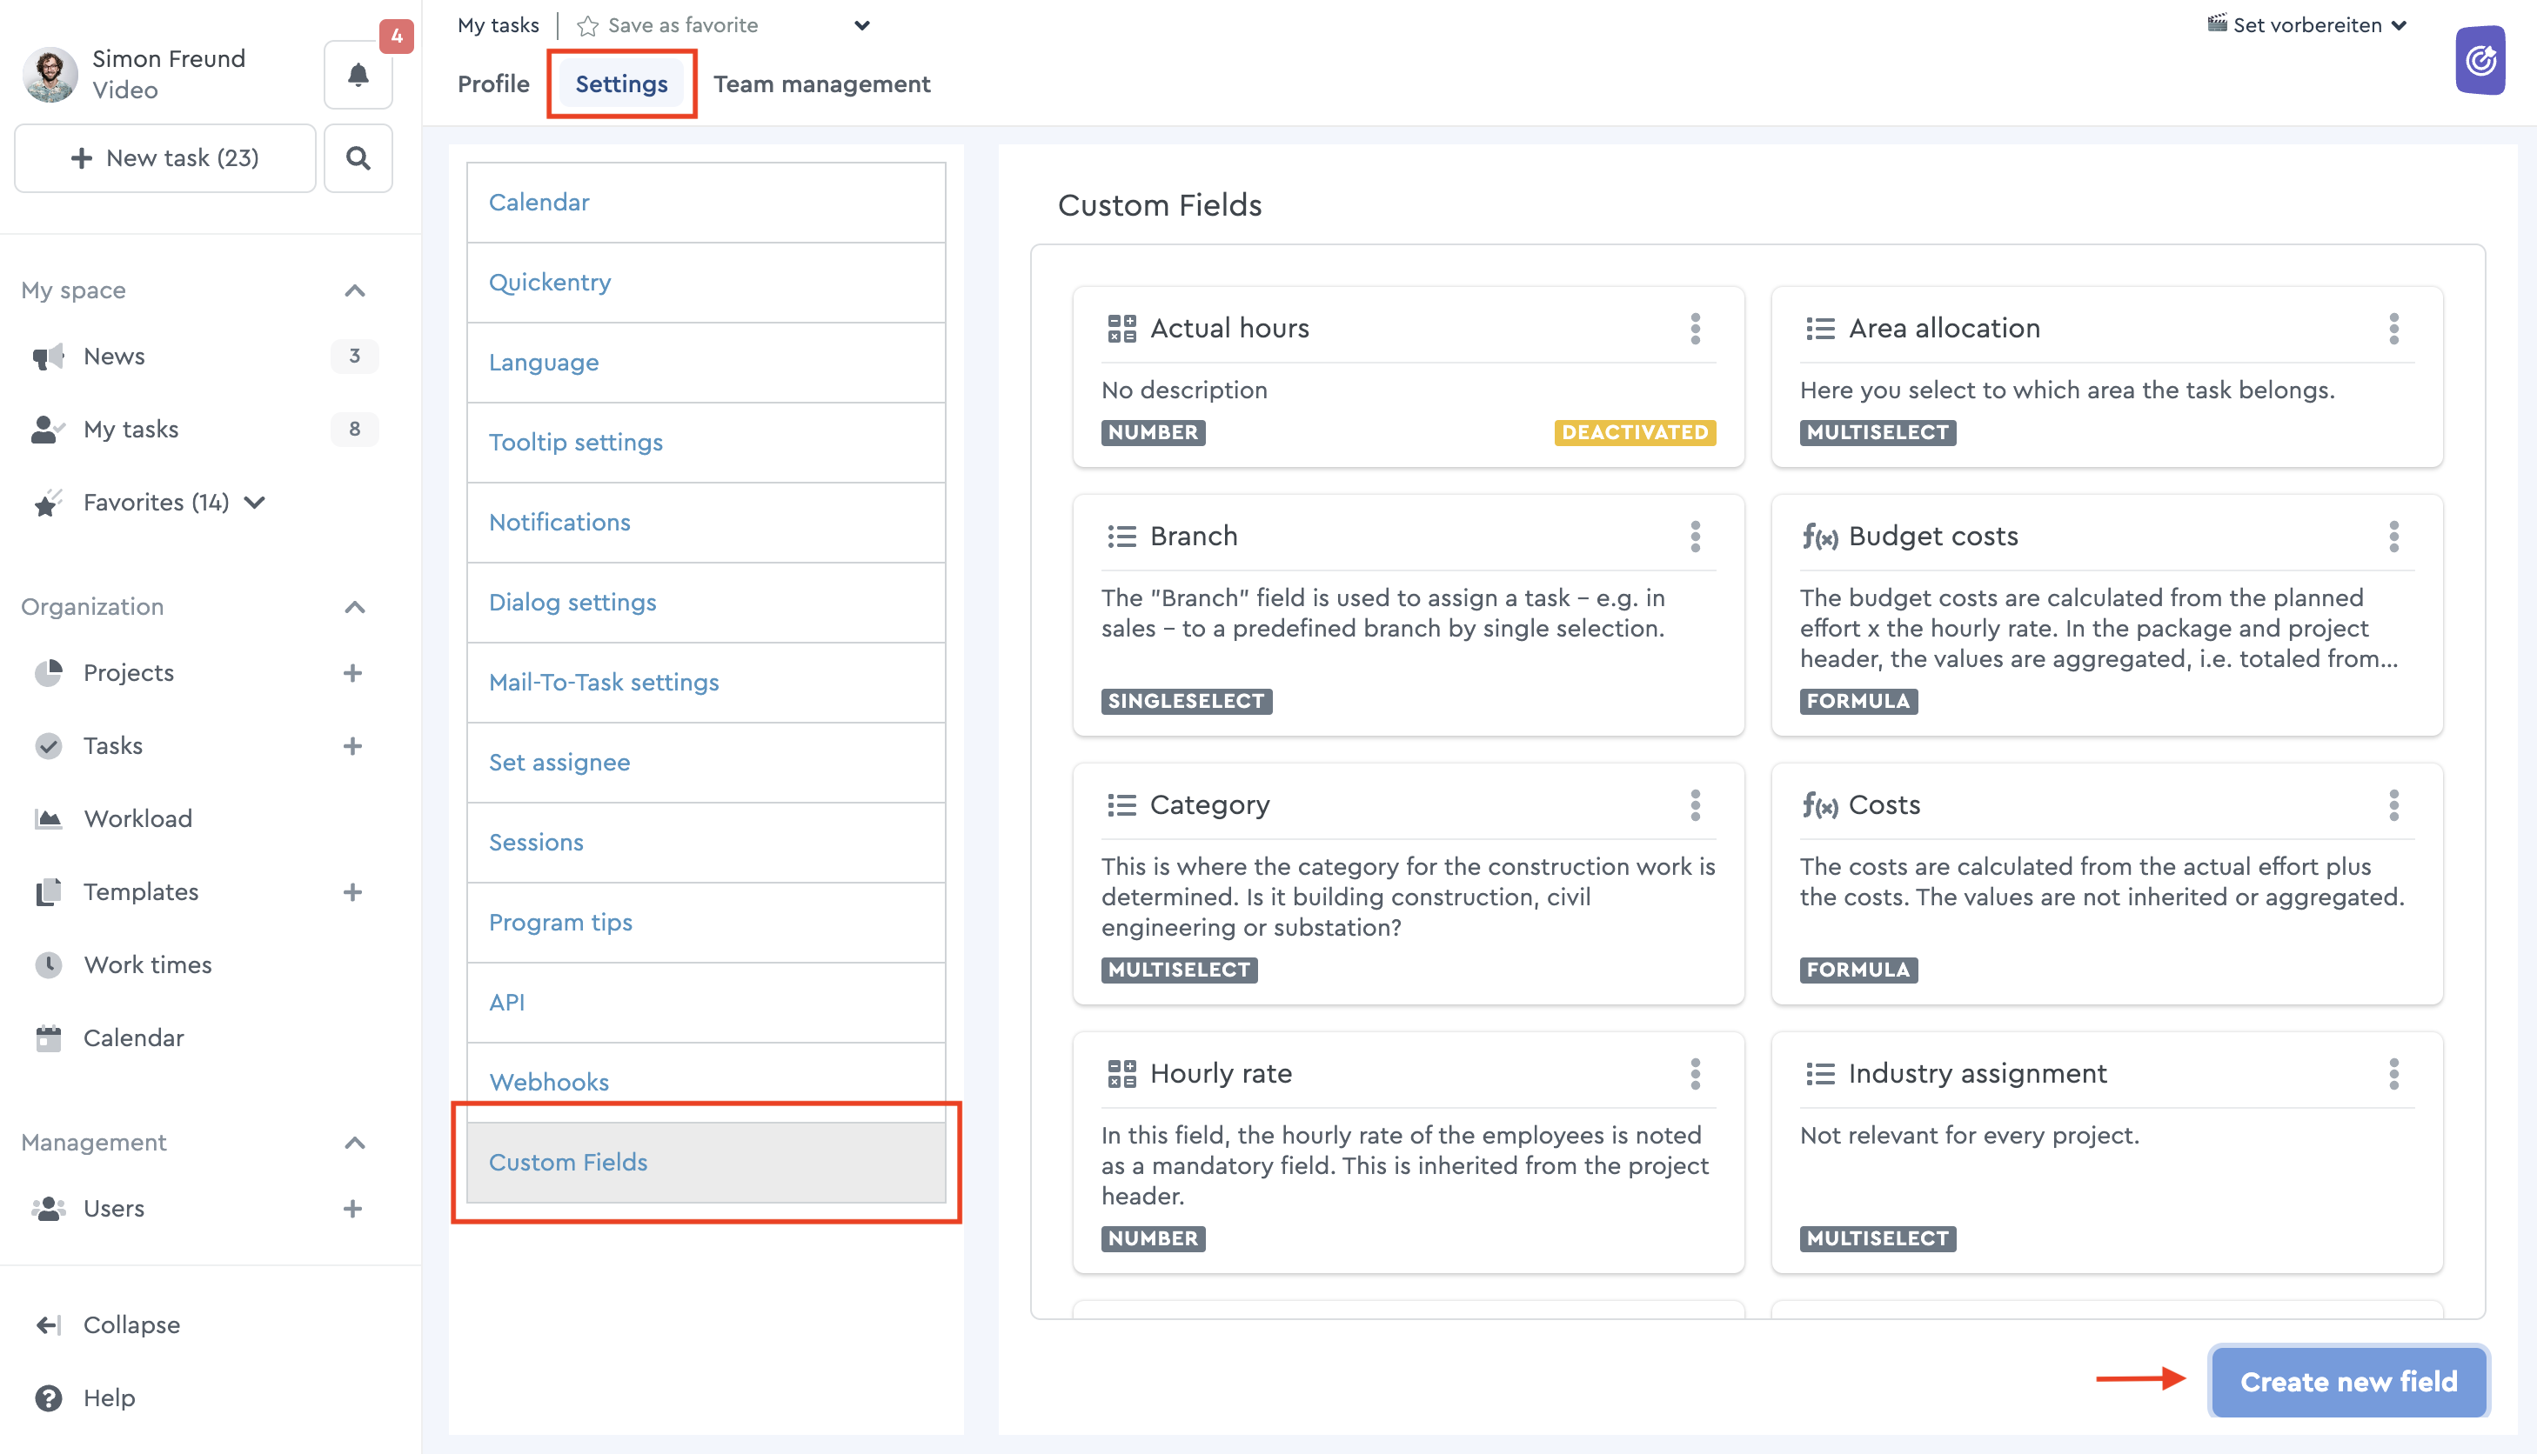The width and height of the screenshot is (2537, 1454).
Task: Open Users in the Management section
Action: (114, 1209)
